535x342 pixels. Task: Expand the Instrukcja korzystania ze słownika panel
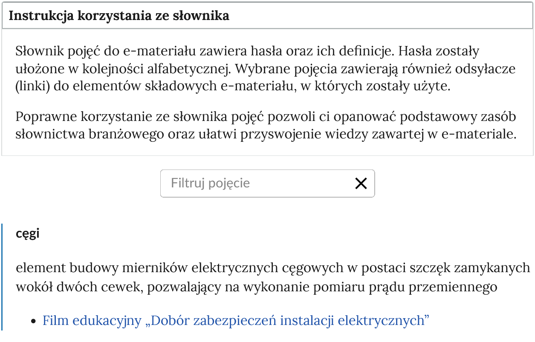[x=119, y=15]
